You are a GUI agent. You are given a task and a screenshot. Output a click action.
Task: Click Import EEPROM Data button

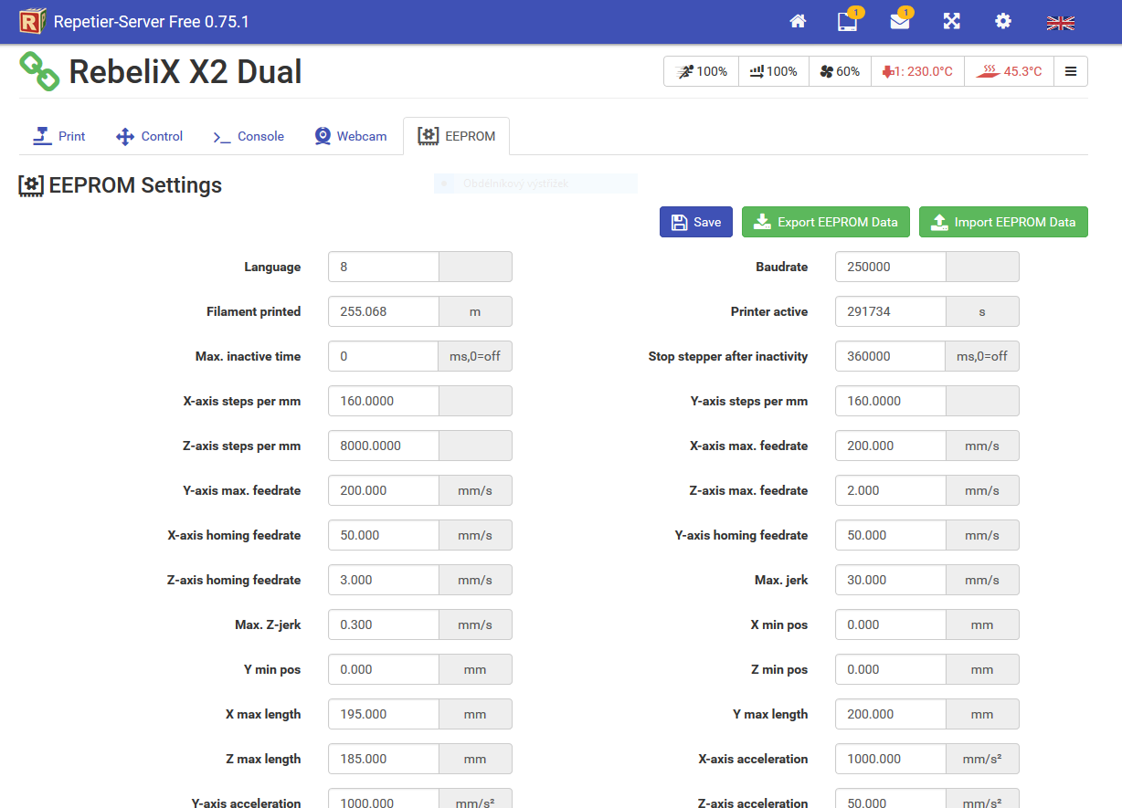point(1002,222)
